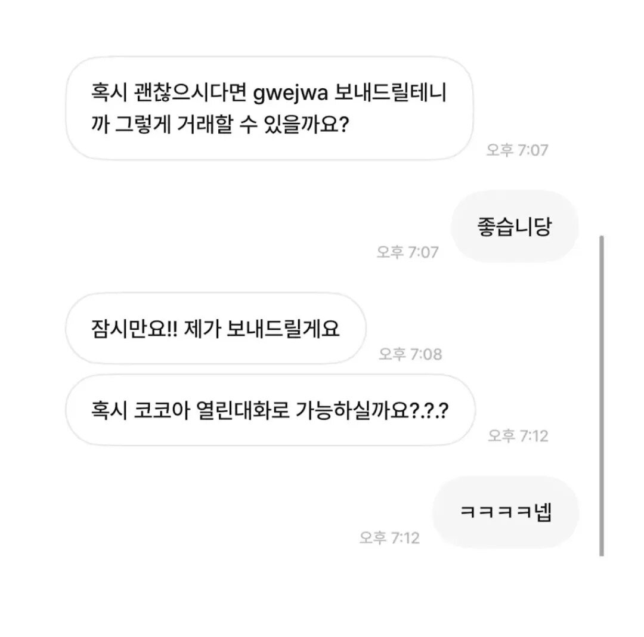
Task: Click the text 거래할 수 있을까요?
Action: (262, 123)
